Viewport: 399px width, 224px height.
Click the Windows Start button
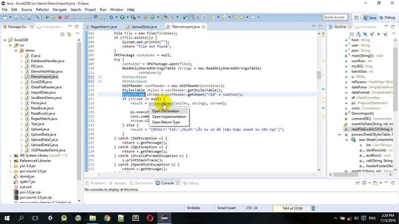click(x=7, y=218)
